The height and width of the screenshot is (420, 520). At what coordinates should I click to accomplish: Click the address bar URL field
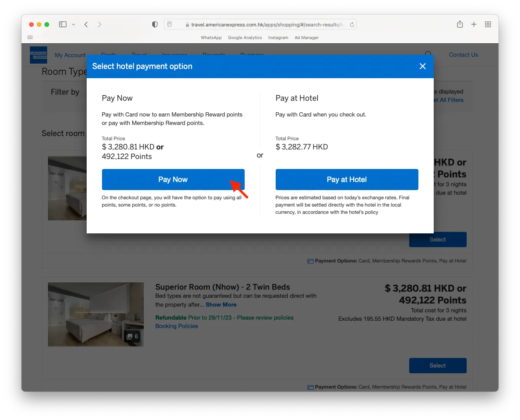[260, 25]
